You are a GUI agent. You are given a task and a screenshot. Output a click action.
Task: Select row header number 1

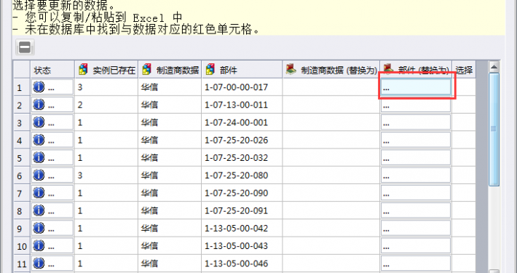click(x=22, y=87)
